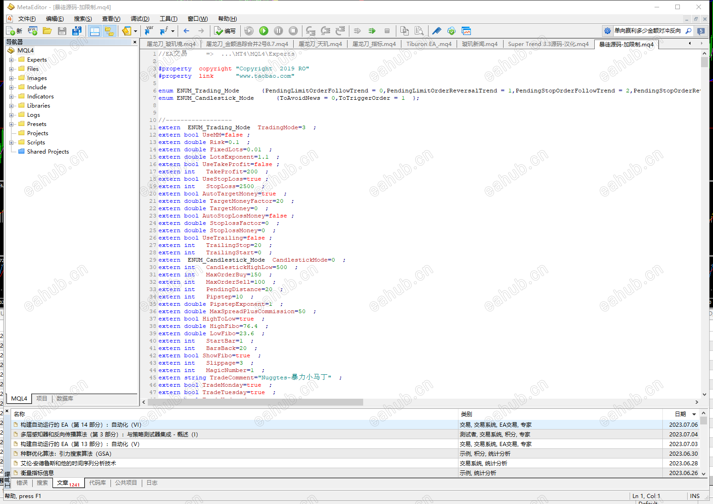Image resolution: width=713 pixels, height=504 pixels.
Task: Open article 种群优化算法：引力搜索算法 (GSA)
Action: [66, 454]
